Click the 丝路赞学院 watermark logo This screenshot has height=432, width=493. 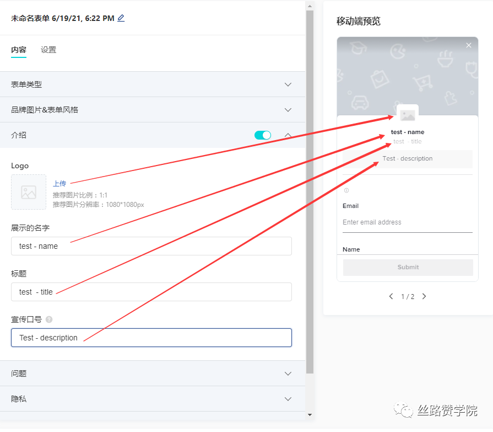pyautogui.click(x=404, y=410)
